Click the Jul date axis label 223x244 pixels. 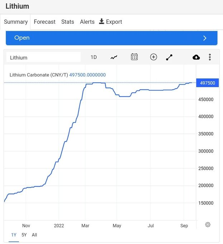151,226
